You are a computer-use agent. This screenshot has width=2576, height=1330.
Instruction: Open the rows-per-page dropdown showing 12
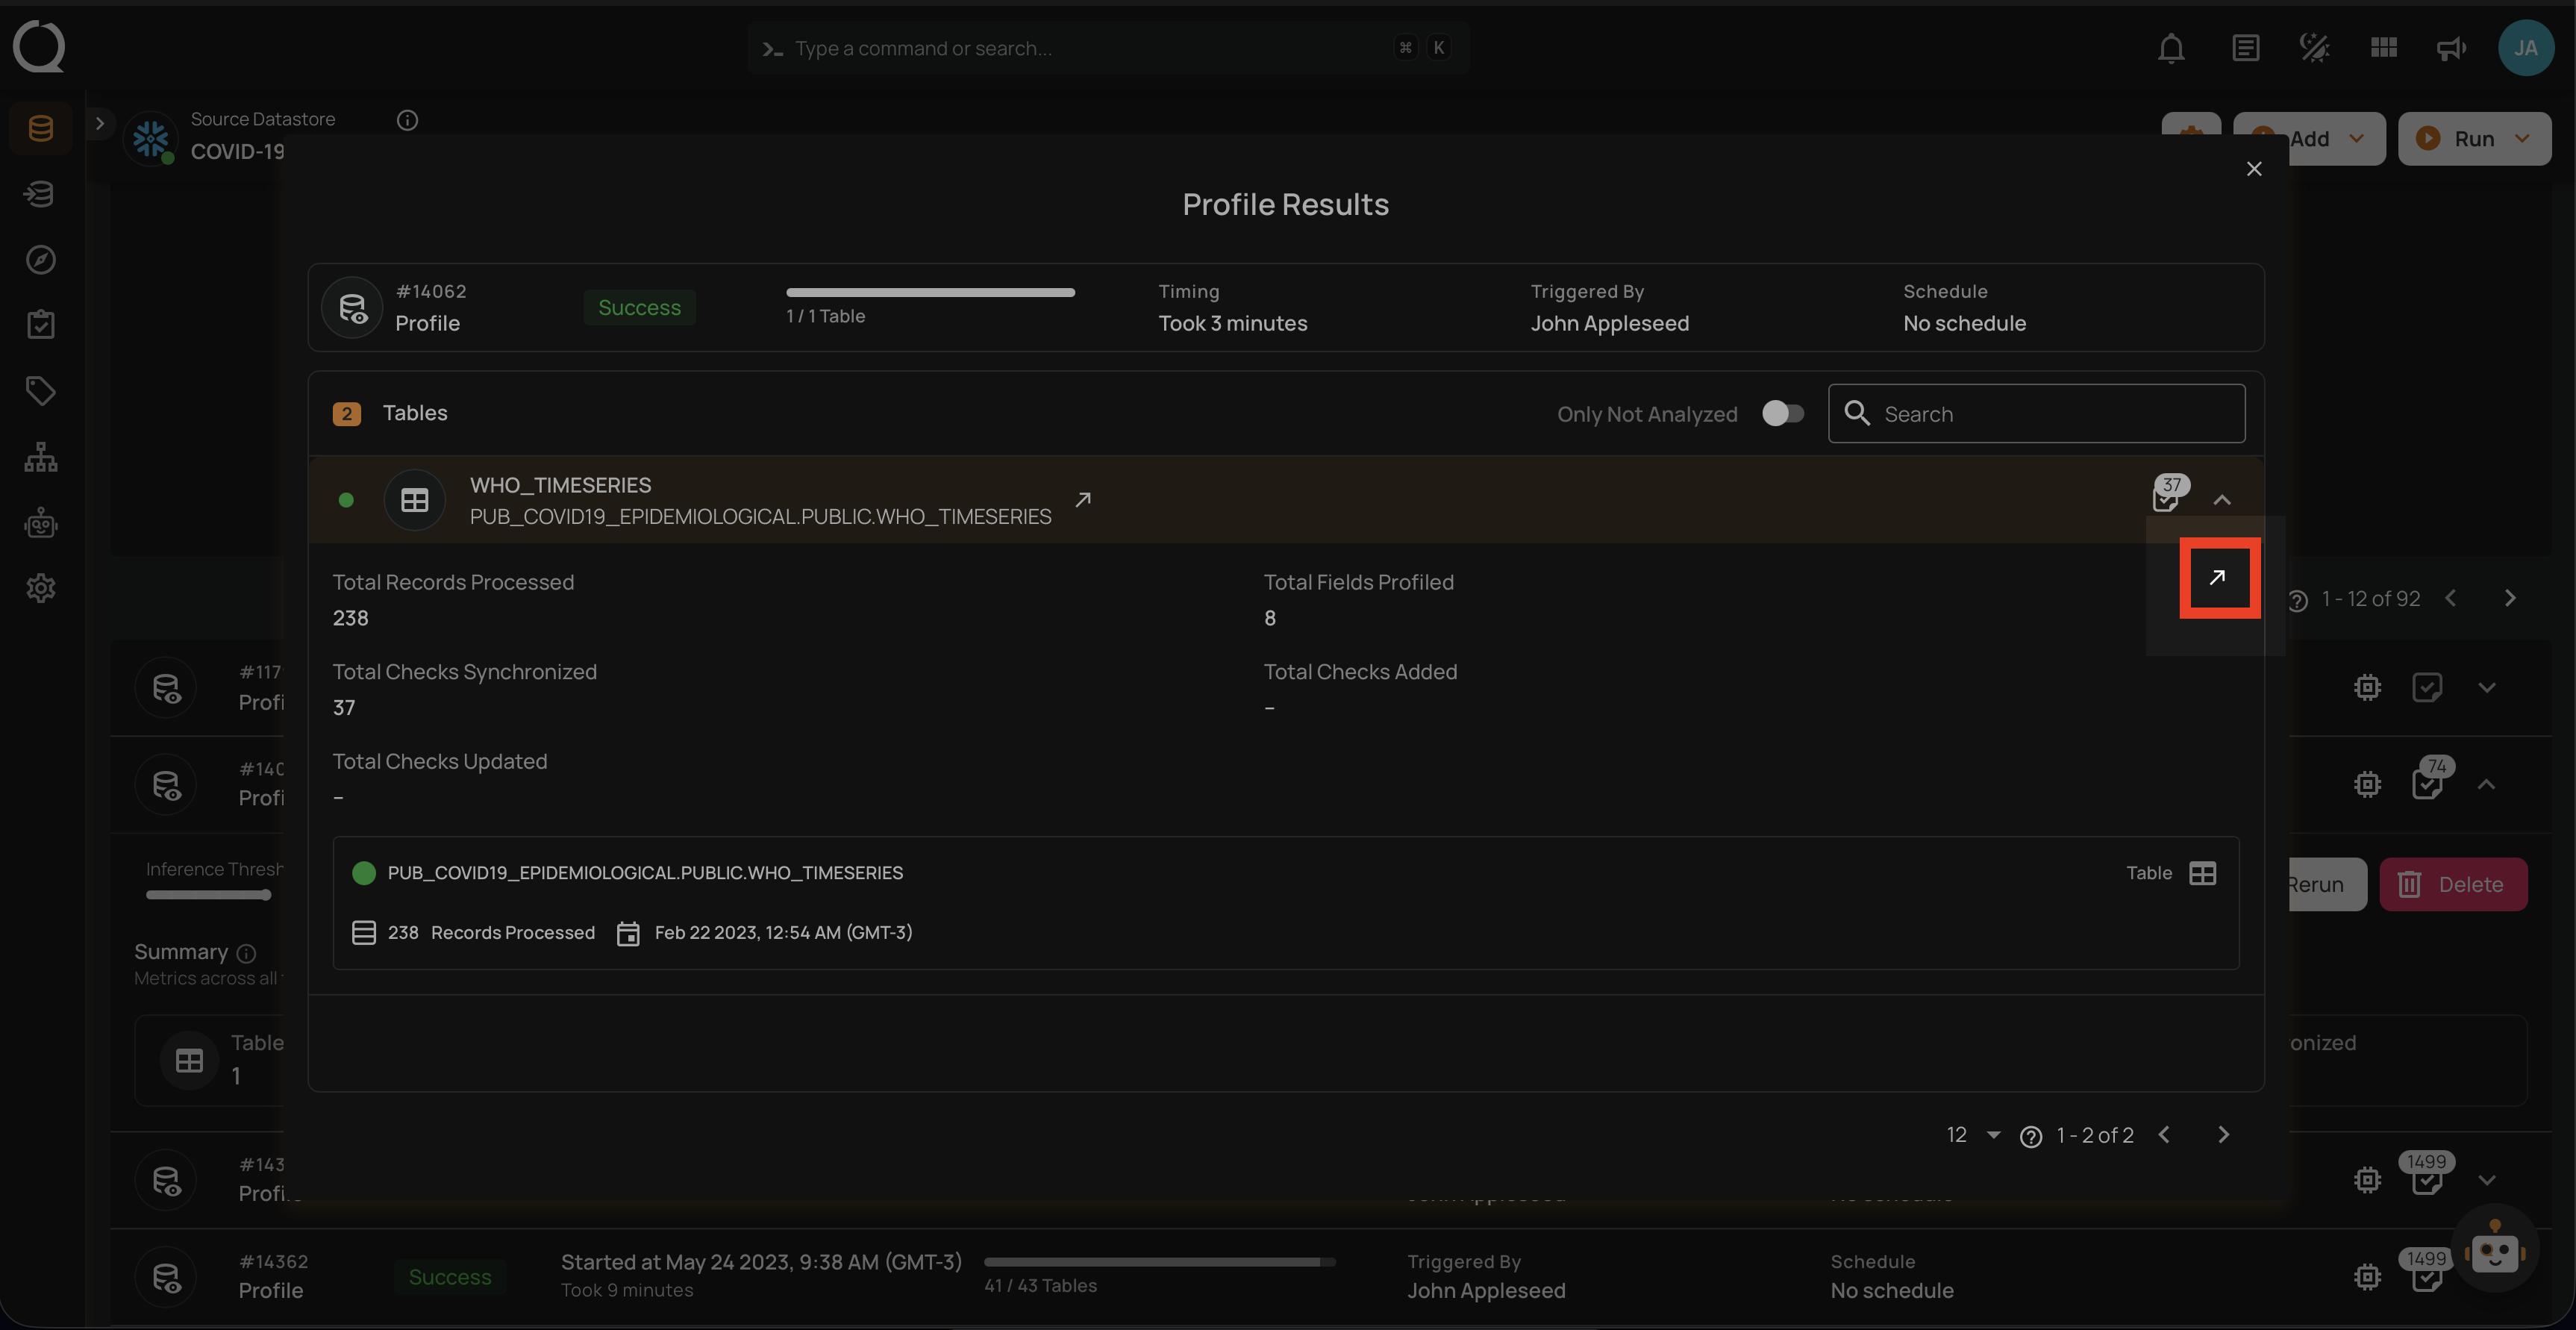[x=1971, y=1135]
